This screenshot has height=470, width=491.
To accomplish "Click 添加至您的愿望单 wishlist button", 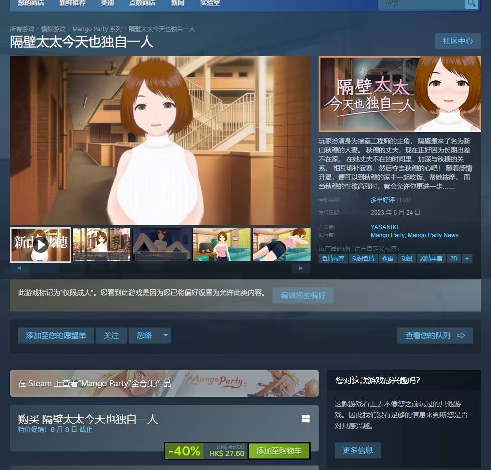I will (x=56, y=336).
